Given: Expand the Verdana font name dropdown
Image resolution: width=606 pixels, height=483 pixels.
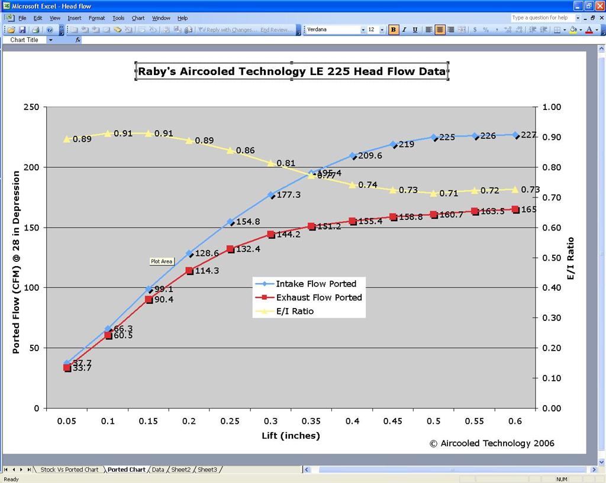Looking at the screenshot, I should pyautogui.click(x=363, y=30).
